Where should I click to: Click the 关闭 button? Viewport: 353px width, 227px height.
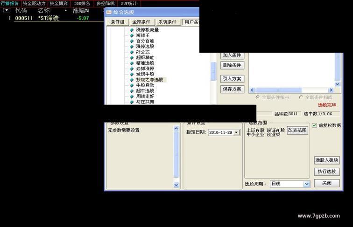pyautogui.click(x=327, y=183)
